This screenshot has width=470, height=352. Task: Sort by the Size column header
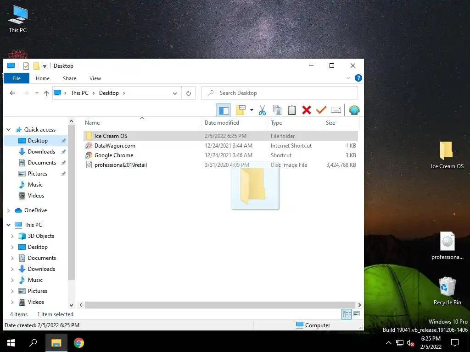point(341,123)
